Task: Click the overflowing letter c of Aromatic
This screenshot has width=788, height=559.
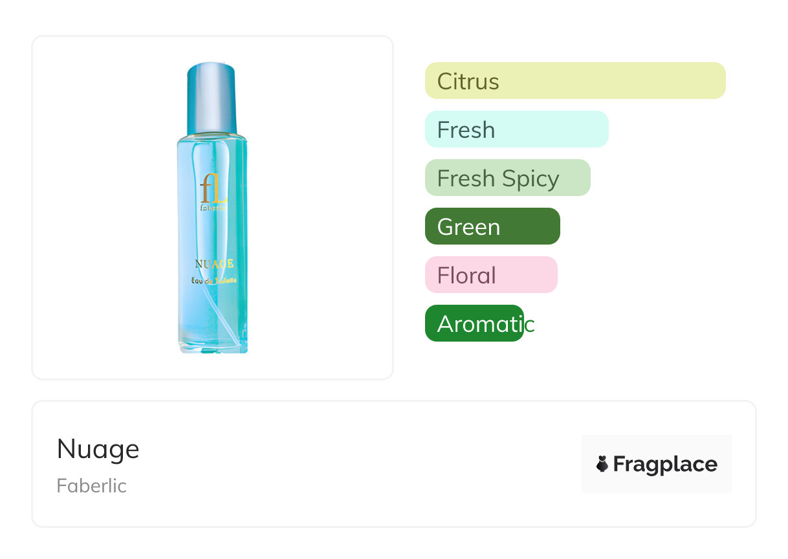Action: pyautogui.click(x=529, y=324)
